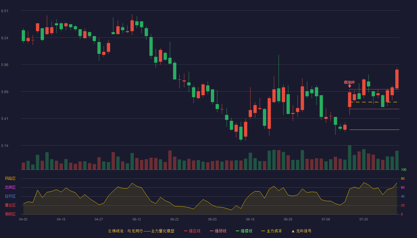Click the 05-12 date label

(x=137, y=219)
